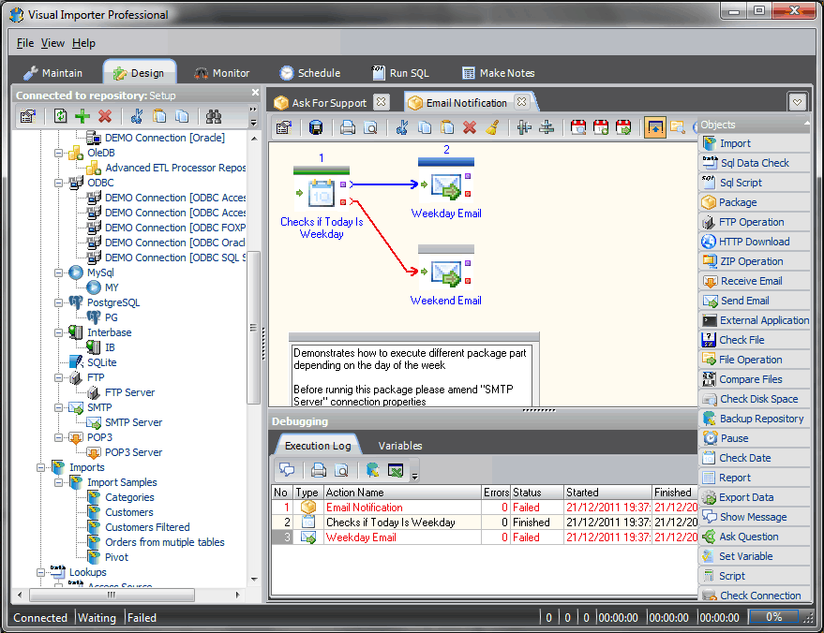The height and width of the screenshot is (633, 824).
Task: Export execution log to Excel
Action: pos(395,471)
